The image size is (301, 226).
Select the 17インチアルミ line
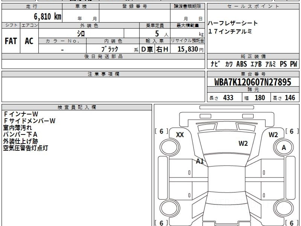(x=230, y=31)
